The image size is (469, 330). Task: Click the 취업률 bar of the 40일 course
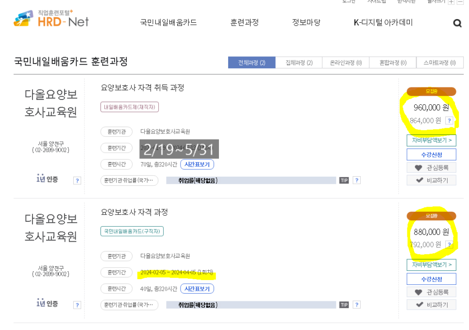pos(251,305)
